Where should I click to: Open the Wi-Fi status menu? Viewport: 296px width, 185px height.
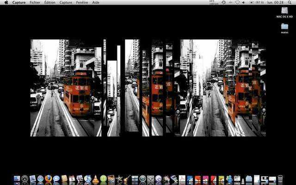237,2
